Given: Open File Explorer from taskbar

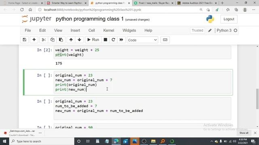Looking at the screenshot, I should click(x=153, y=141).
